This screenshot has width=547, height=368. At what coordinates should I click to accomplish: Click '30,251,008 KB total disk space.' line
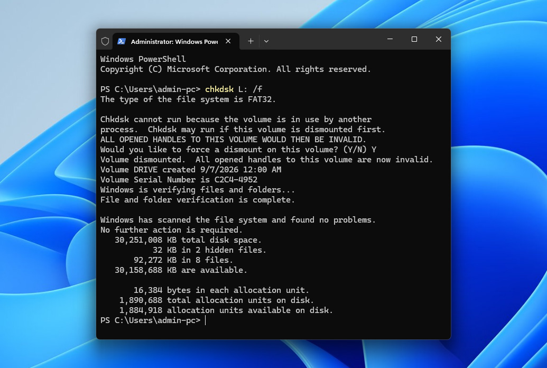(188, 240)
